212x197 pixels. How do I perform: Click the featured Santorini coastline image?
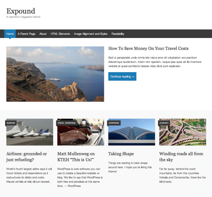pyautogui.click(x=55, y=74)
